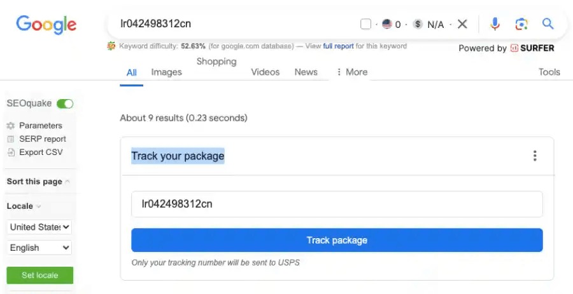This screenshot has height=294, width=573.
Task: Tick the checkbox in the search bar
Action: click(x=365, y=24)
